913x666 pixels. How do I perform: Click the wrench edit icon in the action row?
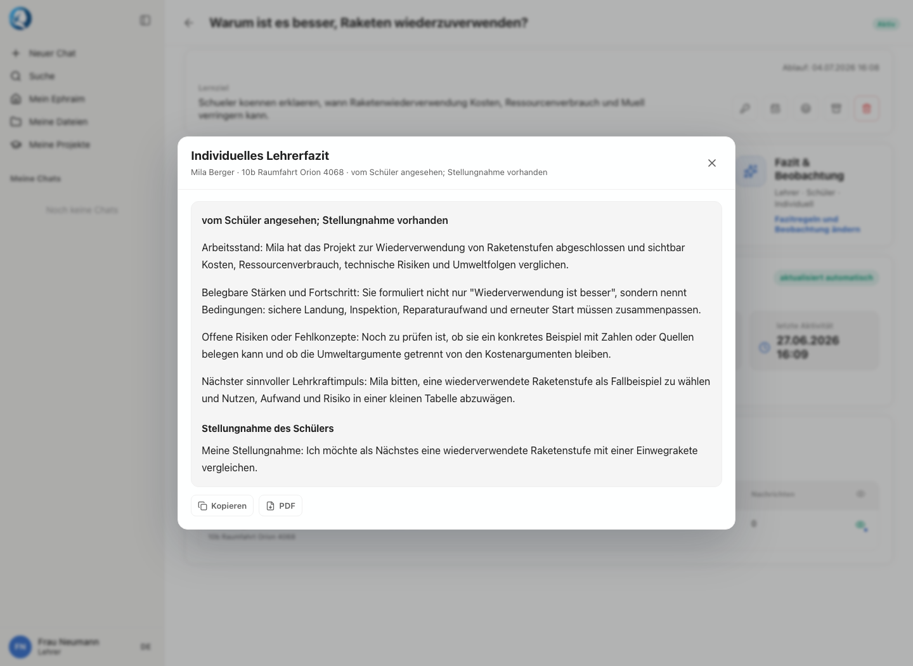click(x=745, y=108)
